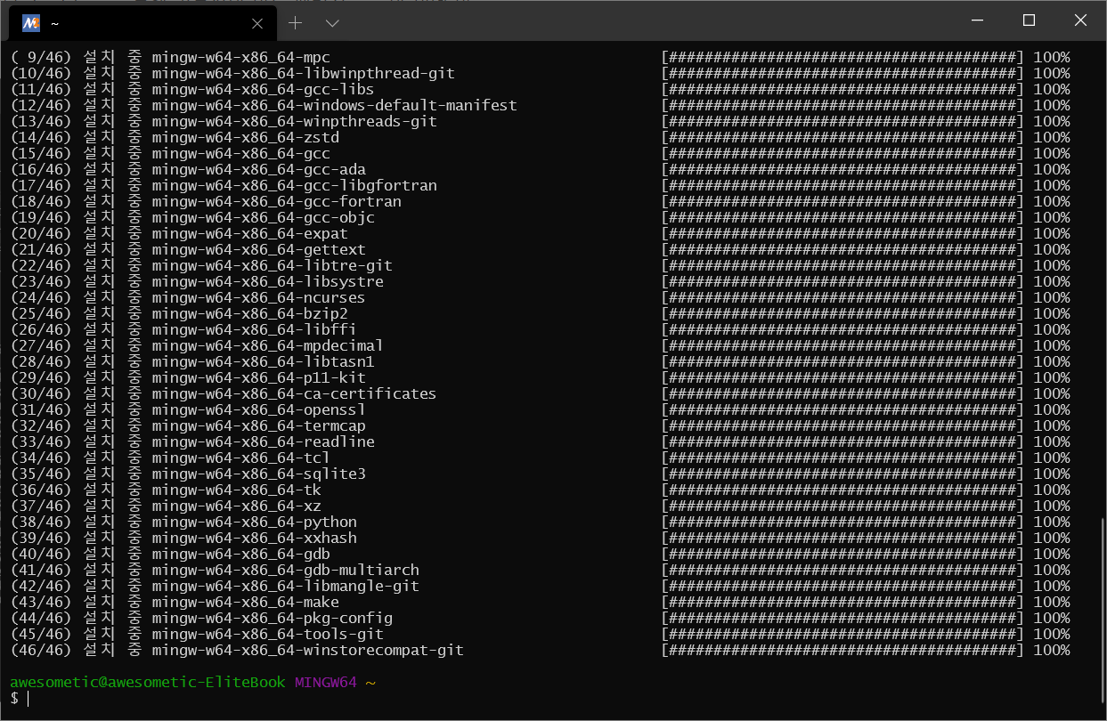Click mingw-w64-x86_64-tcl text
Viewport: 1107px width, 721px height.
pos(241,458)
